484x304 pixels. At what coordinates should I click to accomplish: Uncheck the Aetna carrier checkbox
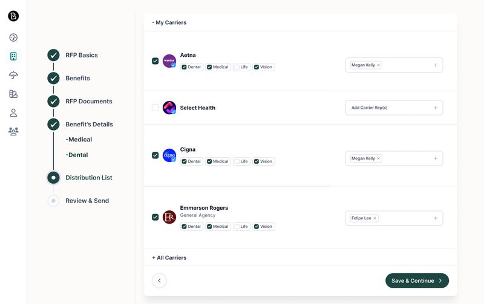(155, 61)
